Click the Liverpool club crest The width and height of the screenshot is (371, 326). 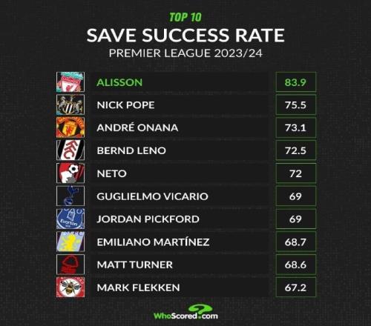(x=70, y=82)
